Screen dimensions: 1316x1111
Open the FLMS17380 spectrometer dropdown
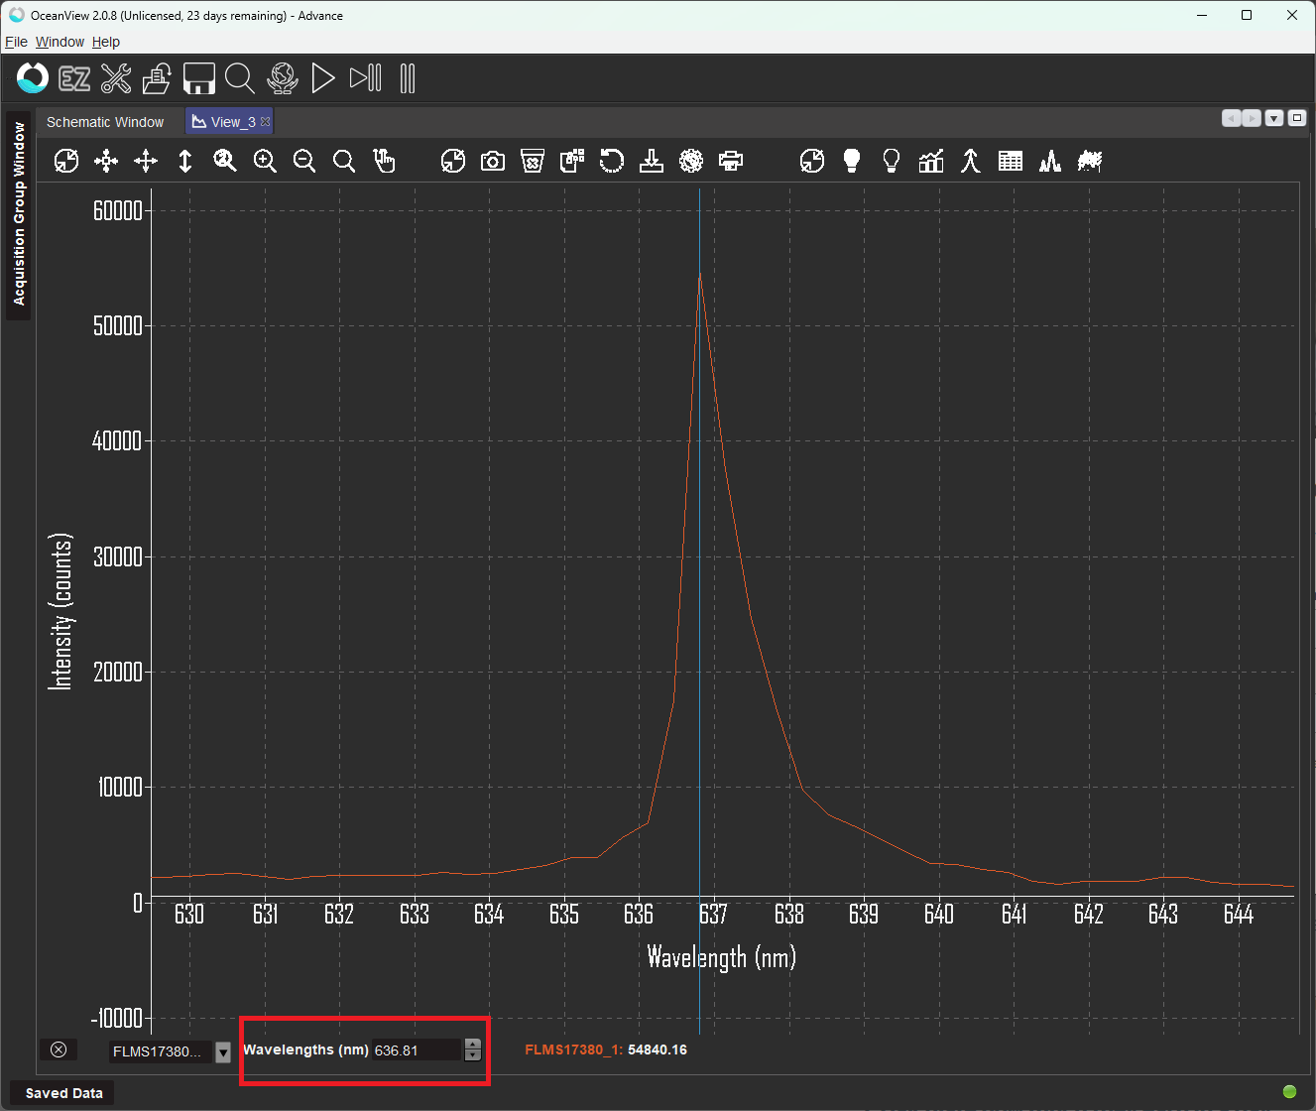223,1051
